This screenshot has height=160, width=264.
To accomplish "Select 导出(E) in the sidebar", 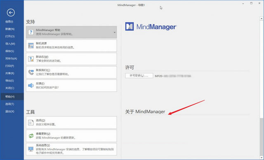I will 9,81.
